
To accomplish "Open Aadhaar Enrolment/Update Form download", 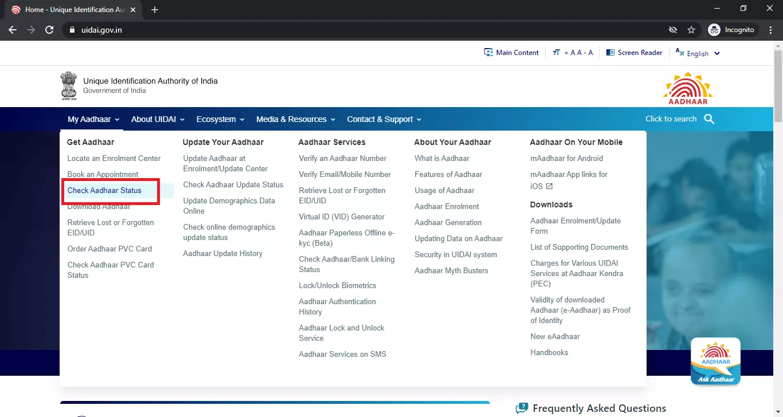I will (575, 226).
